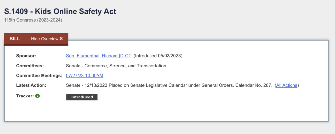Click the X icon beside Hide Overview
This screenshot has height=134, width=335.
(61, 39)
